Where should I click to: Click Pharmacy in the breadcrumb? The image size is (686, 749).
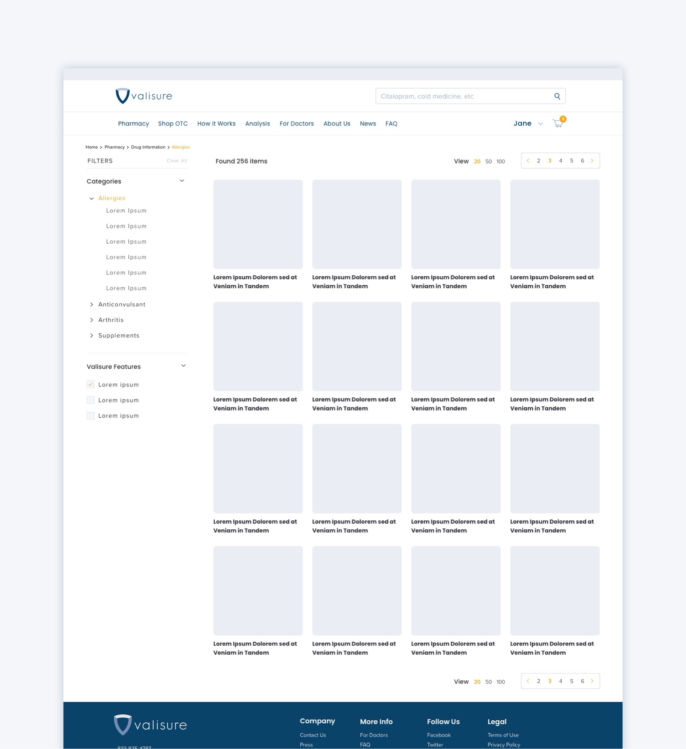point(114,147)
